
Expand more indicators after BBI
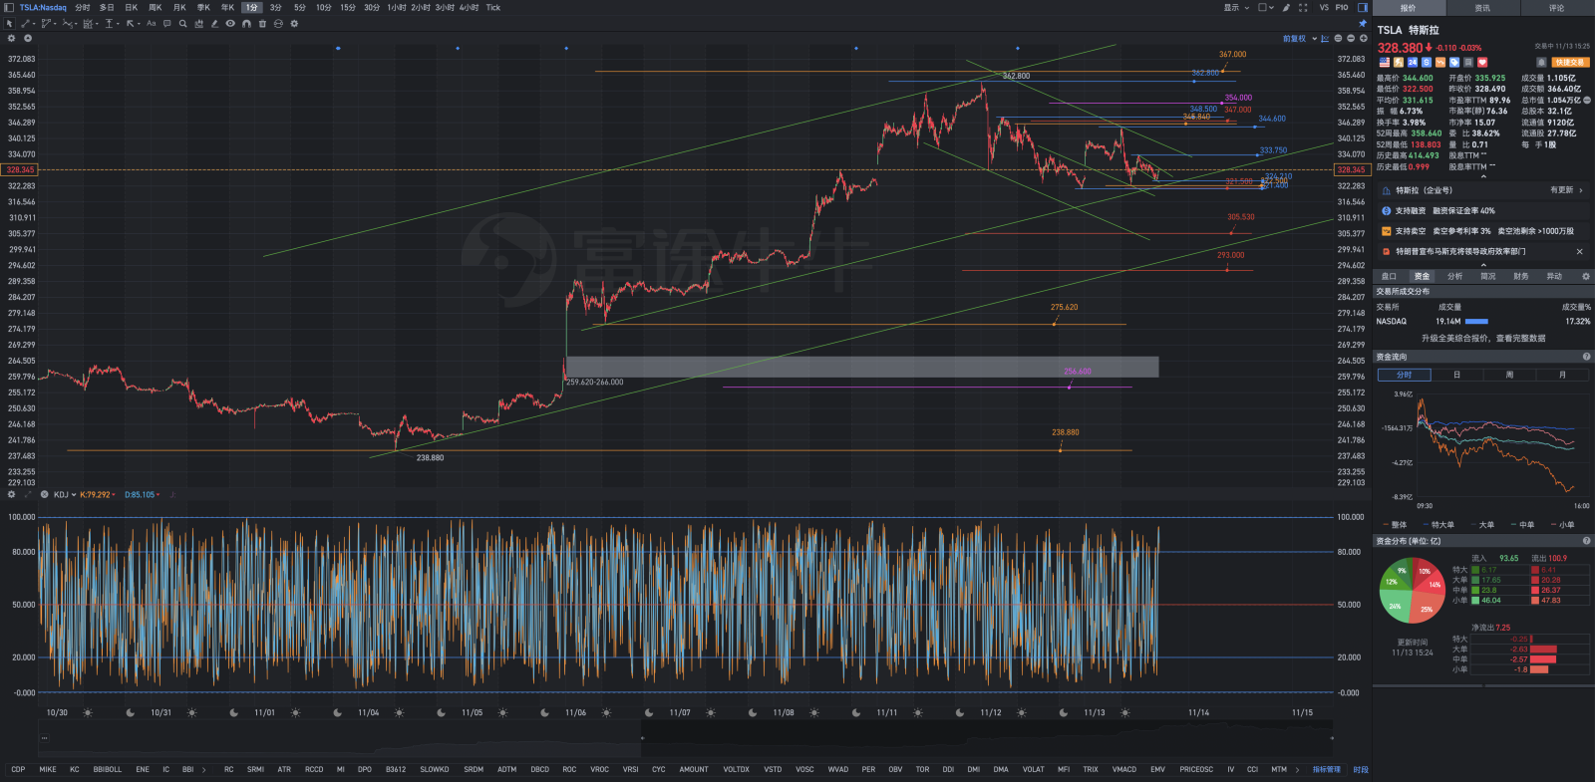point(203,769)
